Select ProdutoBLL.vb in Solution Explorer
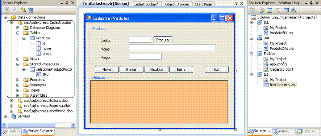Image resolution: width=321 pixels, height=136 pixels. pyautogui.click(x=281, y=33)
